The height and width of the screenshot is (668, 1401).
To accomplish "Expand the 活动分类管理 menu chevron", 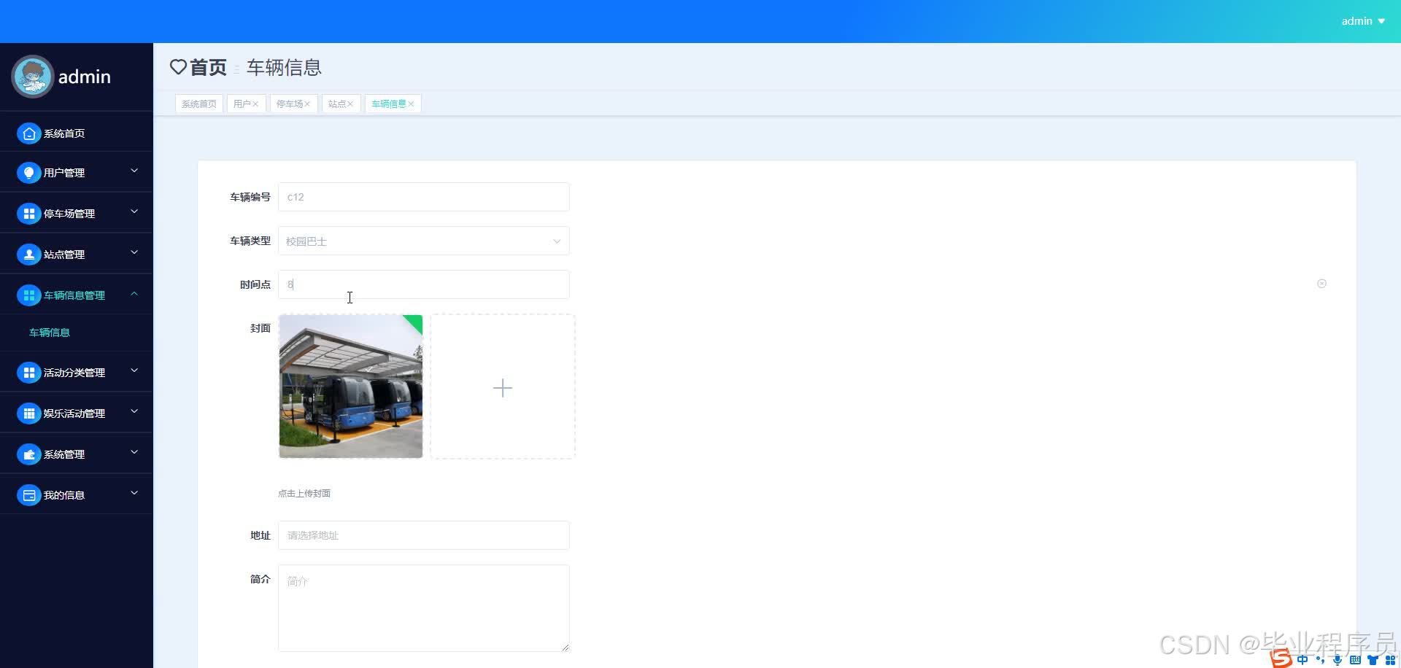I will pos(134,370).
